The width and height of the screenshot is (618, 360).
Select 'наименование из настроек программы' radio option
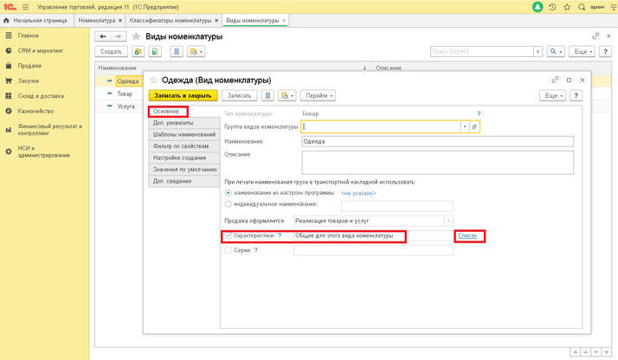229,193
